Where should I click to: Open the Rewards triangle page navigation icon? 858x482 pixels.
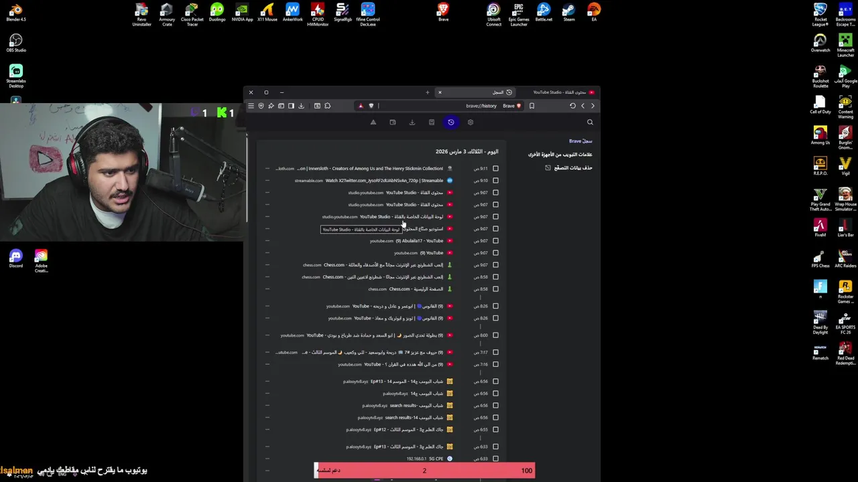coord(373,122)
